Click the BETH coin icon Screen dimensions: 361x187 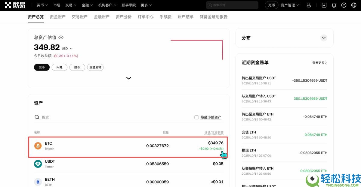click(38, 182)
